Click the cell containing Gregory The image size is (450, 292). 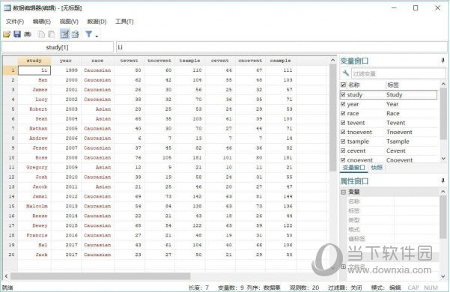tap(34, 167)
